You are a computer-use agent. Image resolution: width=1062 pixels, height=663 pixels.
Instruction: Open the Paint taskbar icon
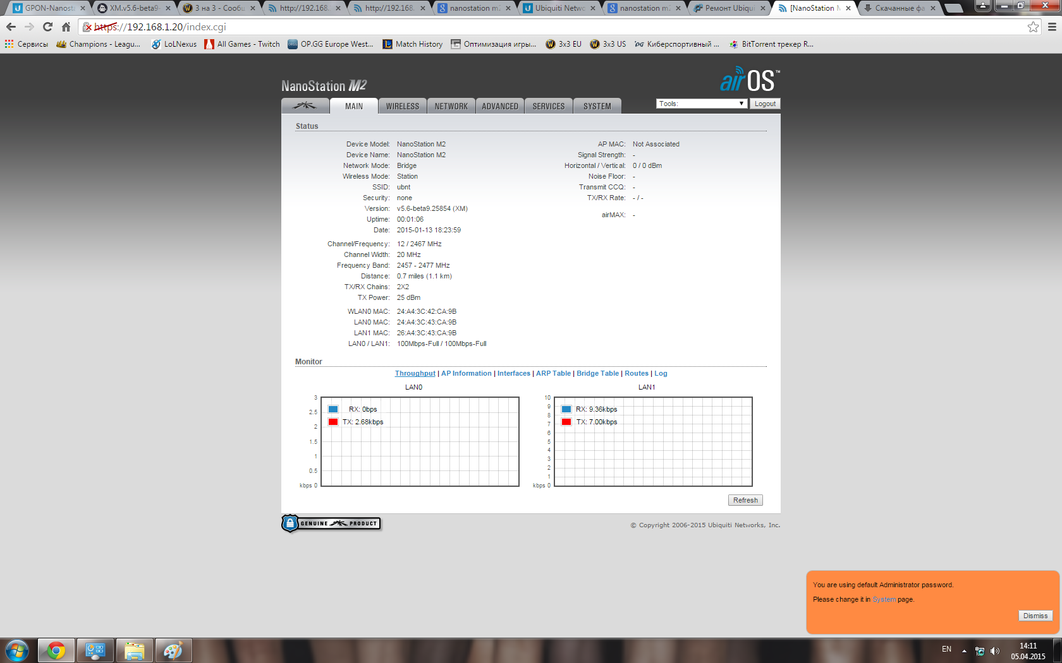[174, 650]
